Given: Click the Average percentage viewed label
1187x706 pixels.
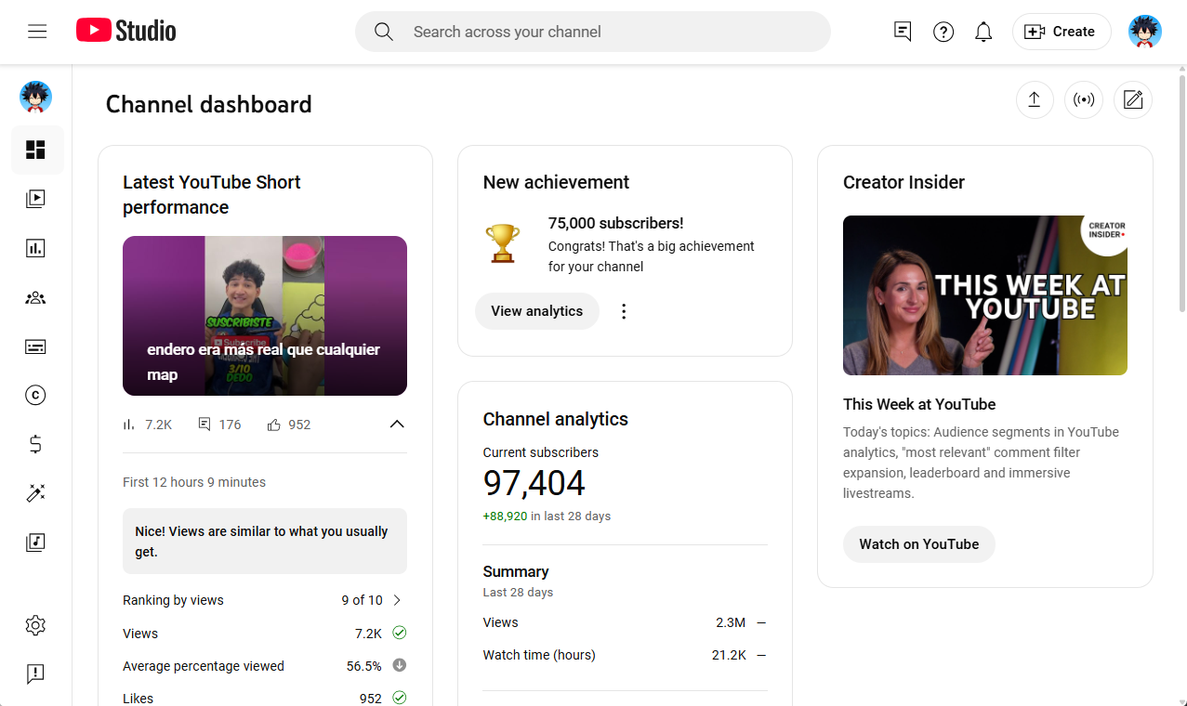Looking at the screenshot, I should pyautogui.click(x=204, y=666).
